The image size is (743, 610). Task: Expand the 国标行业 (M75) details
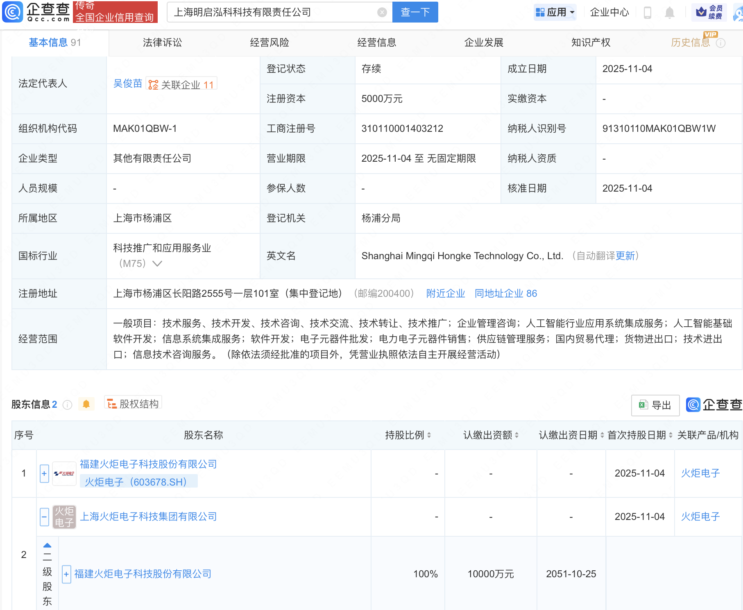(157, 264)
